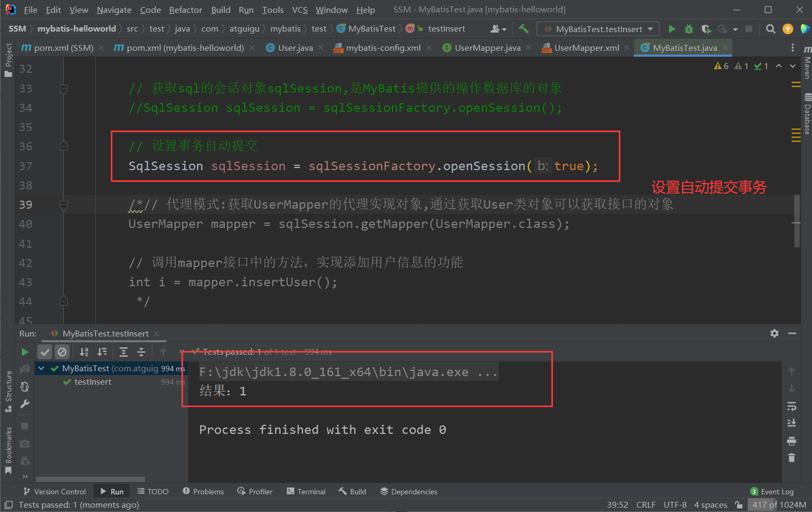Click fold marker on line 36 gutter
Viewport: 812px width, 512px height.
coord(64,146)
